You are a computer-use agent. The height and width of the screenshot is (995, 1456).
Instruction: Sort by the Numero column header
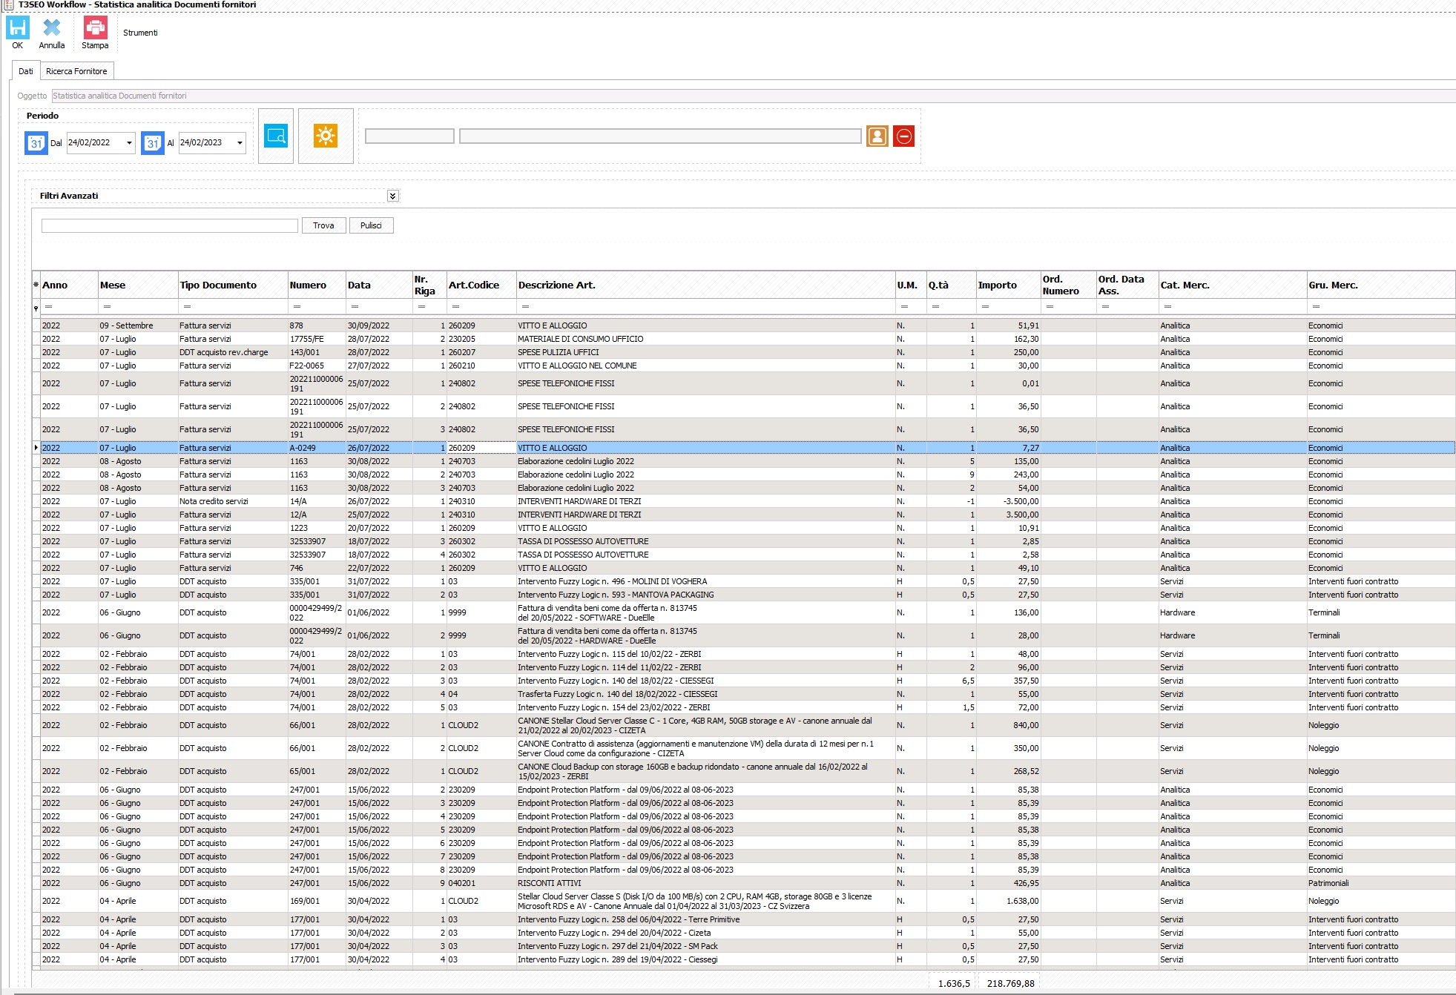(x=317, y=285)
